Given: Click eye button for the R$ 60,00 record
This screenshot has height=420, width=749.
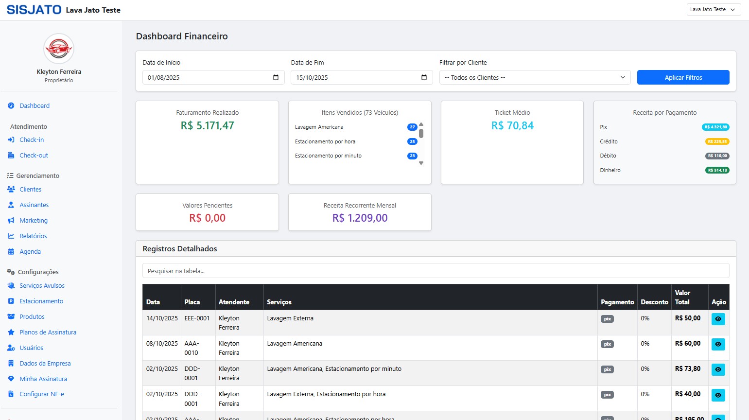Looking at the screenshot, I should pyautogui.click(x=718, y=344).
